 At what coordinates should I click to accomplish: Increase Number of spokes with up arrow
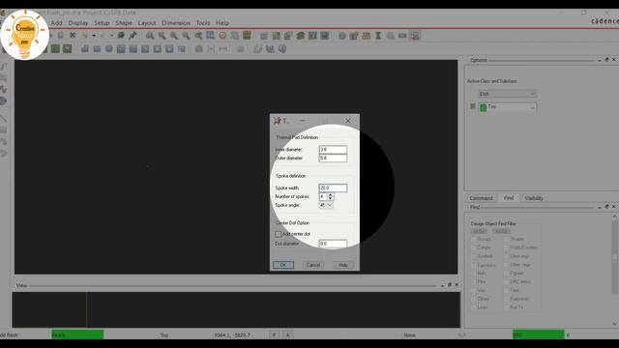[331, 194]
